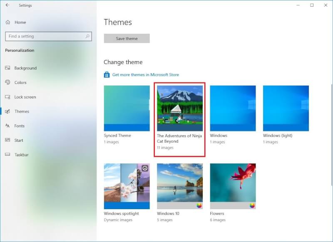Click the 'Personalization' heading
Screen dimensions: 333x242
tap(20, 50)
